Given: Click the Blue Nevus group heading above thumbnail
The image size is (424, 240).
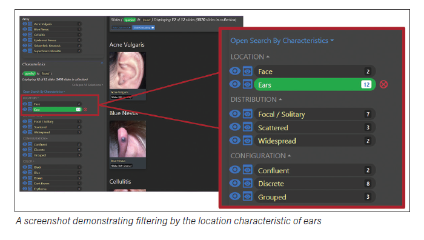Looking at the screenshot, I should coord(124,113).
